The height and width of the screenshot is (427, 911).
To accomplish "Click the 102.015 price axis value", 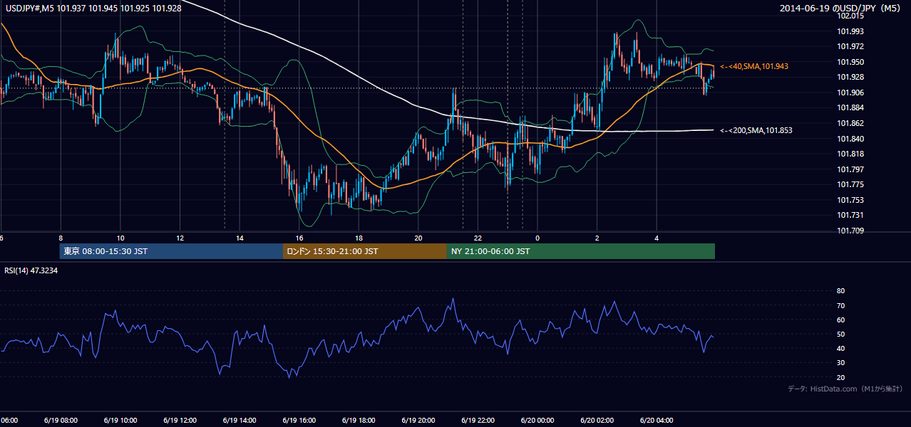I will click(850, 16).
